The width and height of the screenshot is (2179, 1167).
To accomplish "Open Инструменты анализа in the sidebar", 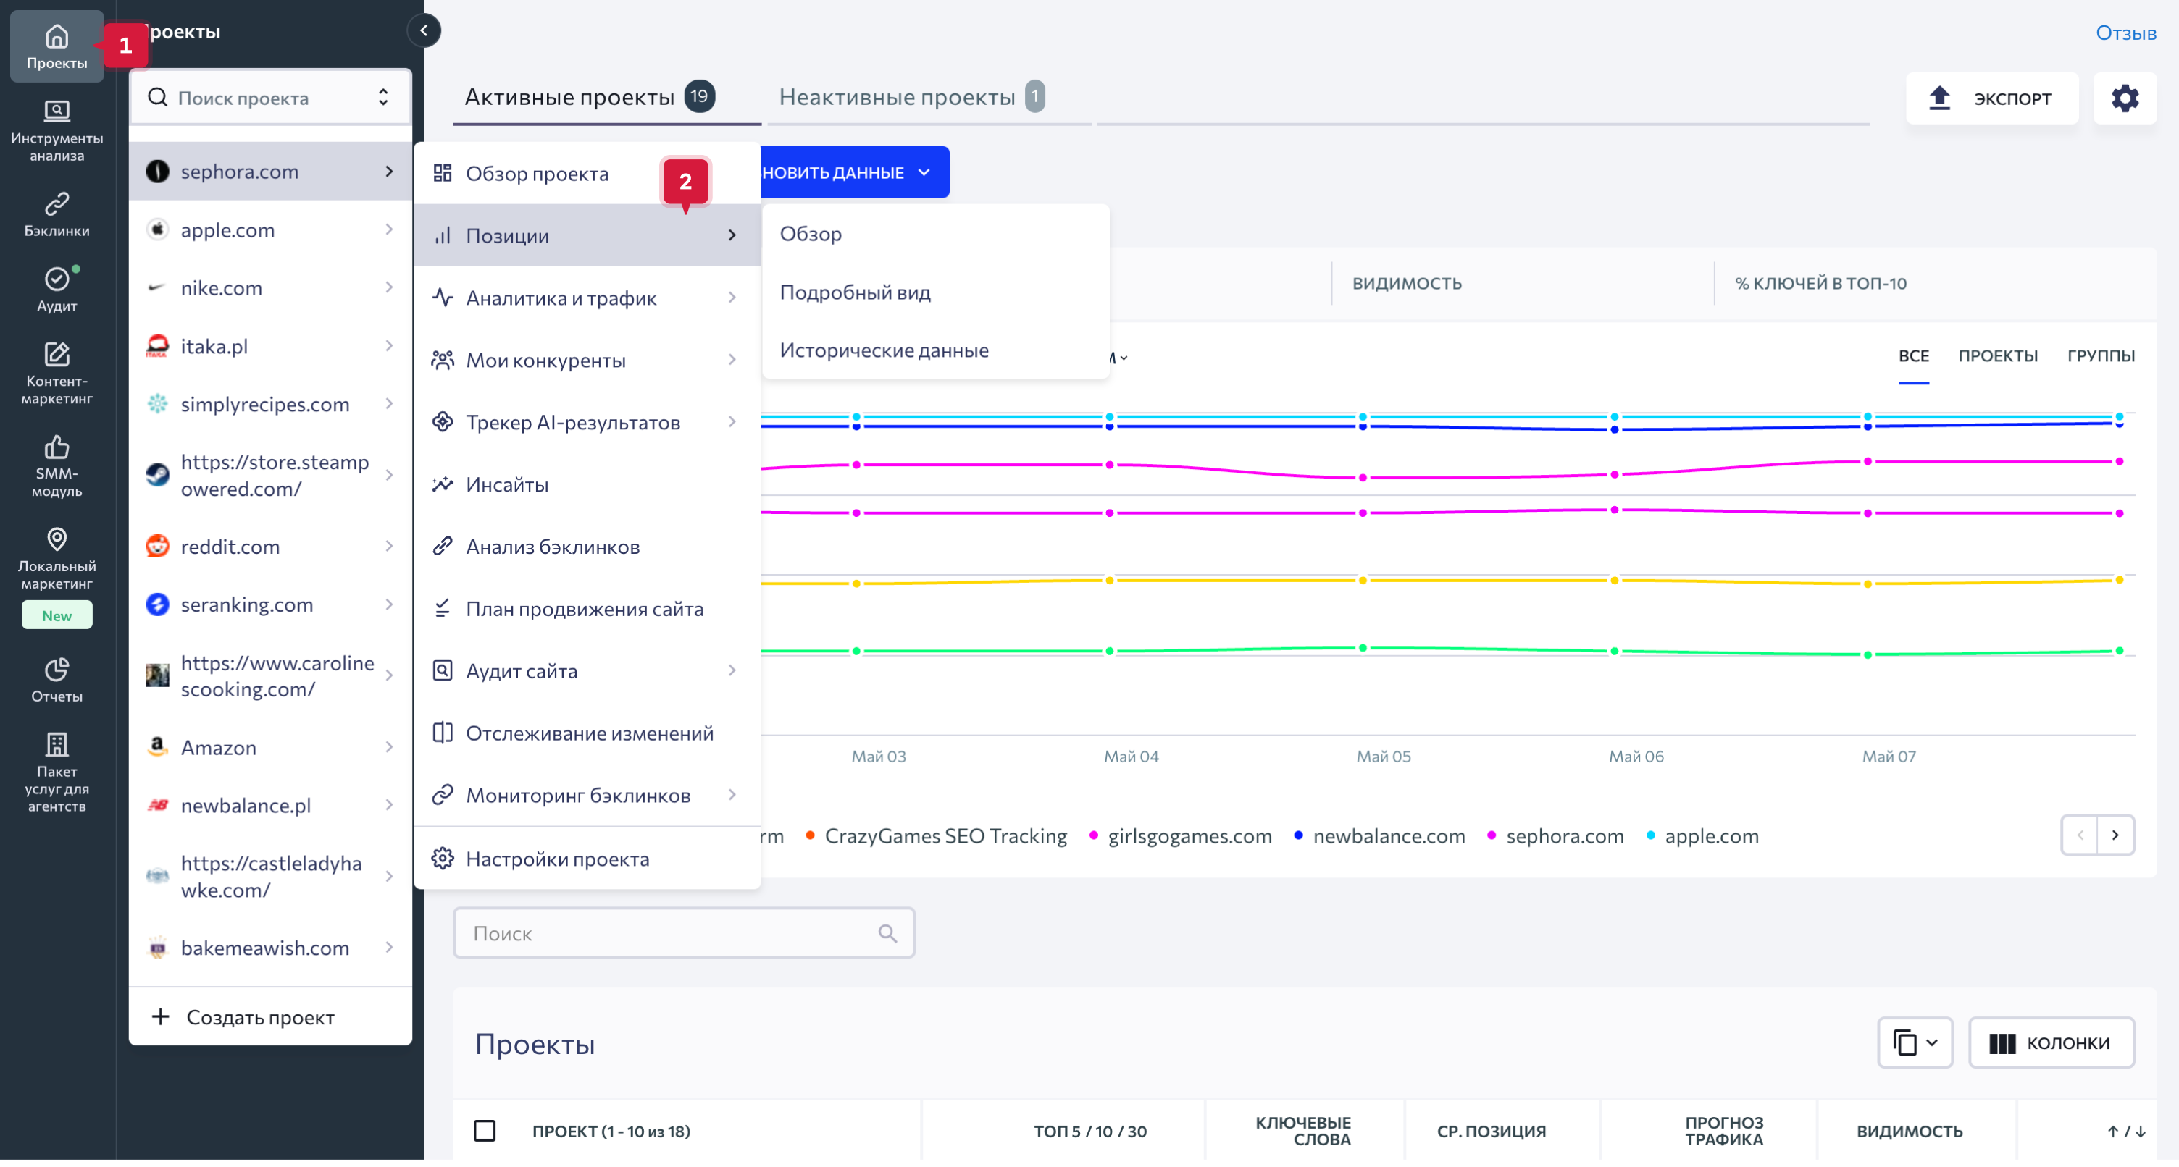I will point(57,131).
